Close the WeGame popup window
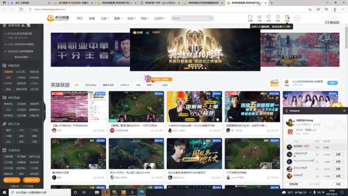This screenshot has height=196, width=348. (x=344, y=111)
